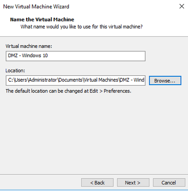
Task: Click the 'Edit > Preferences' text
Action: coord(110,91)
